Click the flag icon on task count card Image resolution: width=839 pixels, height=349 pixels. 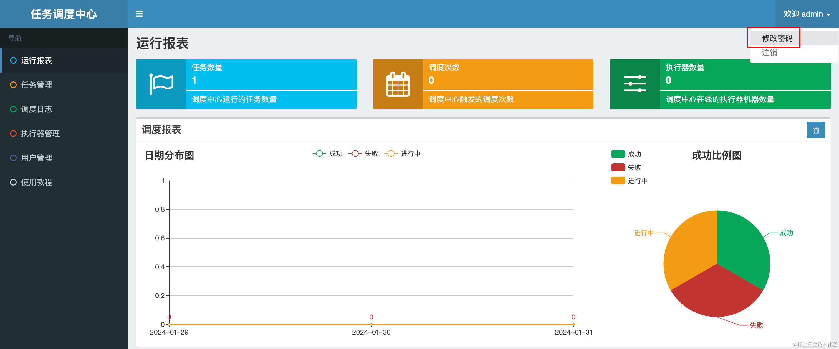point(161,84)
